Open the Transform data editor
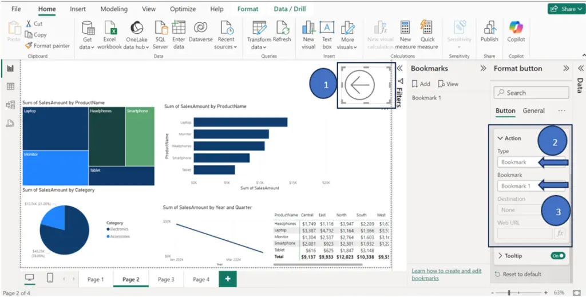586x297 pixels. point(259,35)
